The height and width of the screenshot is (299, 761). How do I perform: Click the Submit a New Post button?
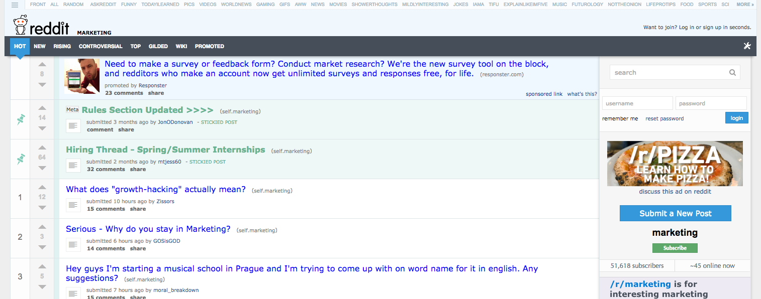675,213
